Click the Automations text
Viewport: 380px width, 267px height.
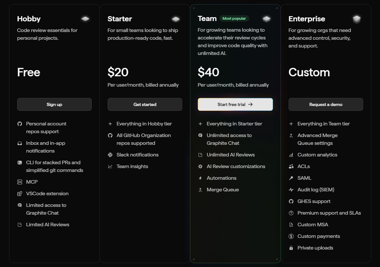point(222,178)
